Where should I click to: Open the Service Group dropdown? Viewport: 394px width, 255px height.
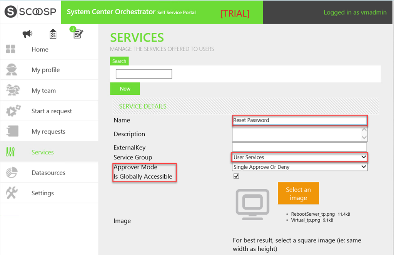tap(300, 157)
